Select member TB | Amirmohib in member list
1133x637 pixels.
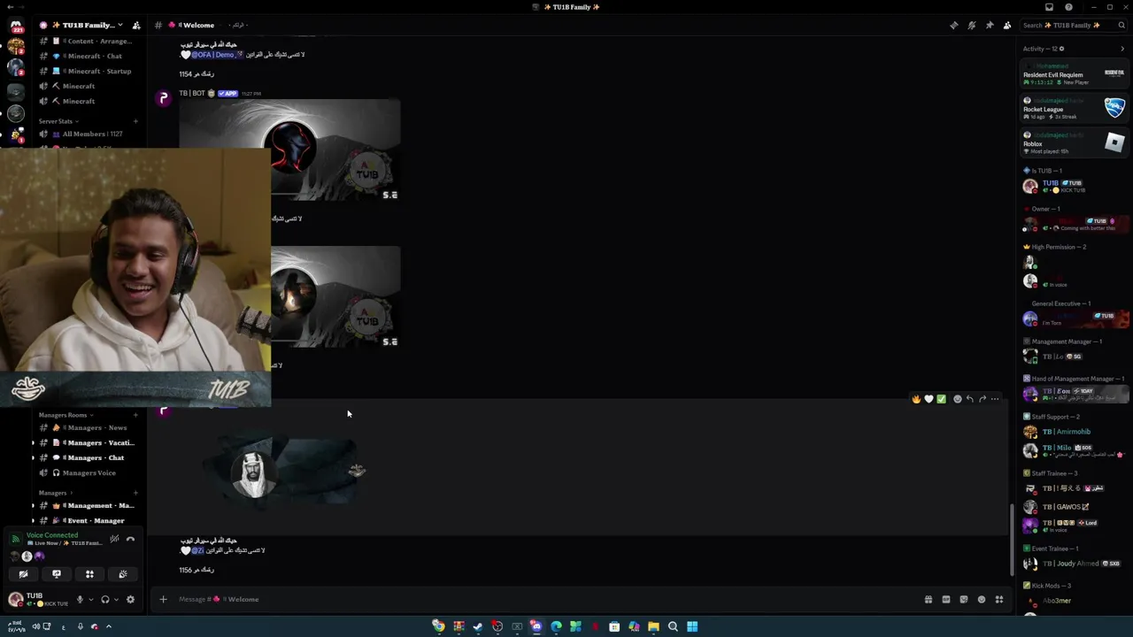tap(1066, 432)
